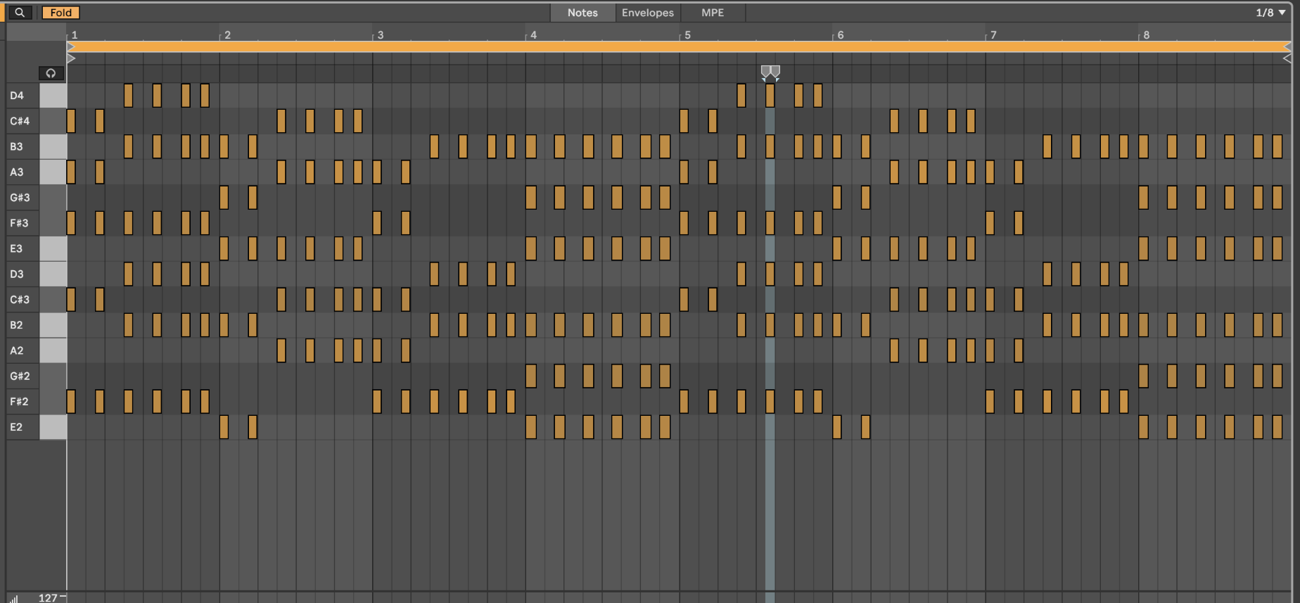The image size is (1300, 603).
Task: Click the insert marker above the playhead
Action: click(x=770, y=72)
